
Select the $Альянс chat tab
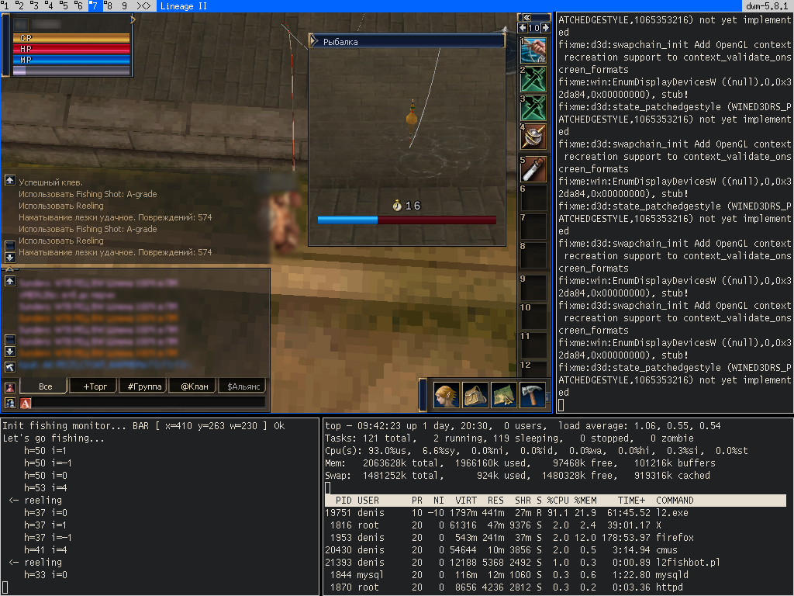coord(241,386)
